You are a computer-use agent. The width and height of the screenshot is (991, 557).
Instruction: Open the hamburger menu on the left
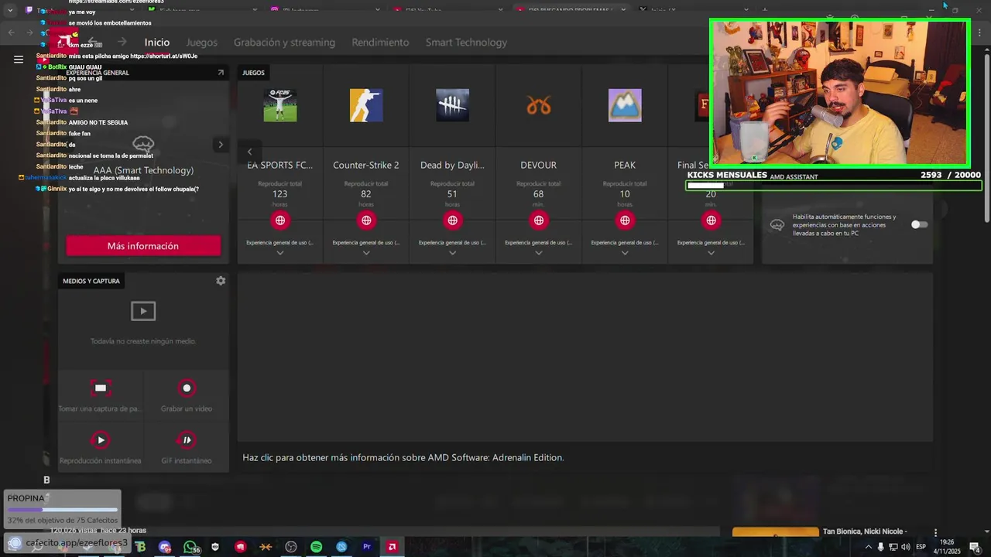point(19,59)
